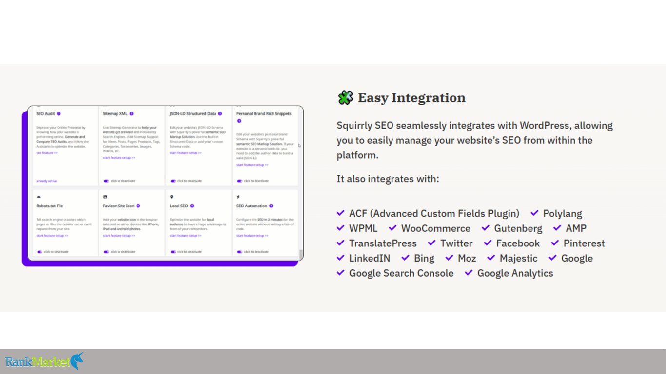Open Sitemap XML's start feature setup link
The width and height of the screenshot is (666, 374).
(x=119, y=158)
